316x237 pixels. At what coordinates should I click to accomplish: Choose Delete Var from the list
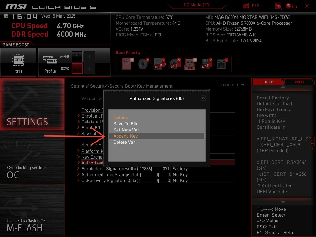(x=124, y=142)
